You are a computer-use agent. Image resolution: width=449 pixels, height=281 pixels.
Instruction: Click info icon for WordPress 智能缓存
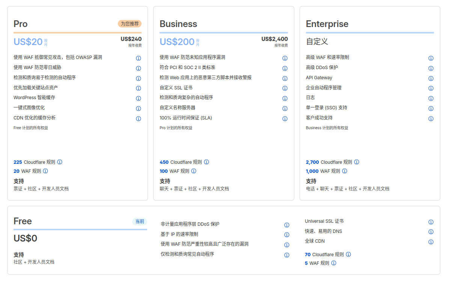click(138, 98)
